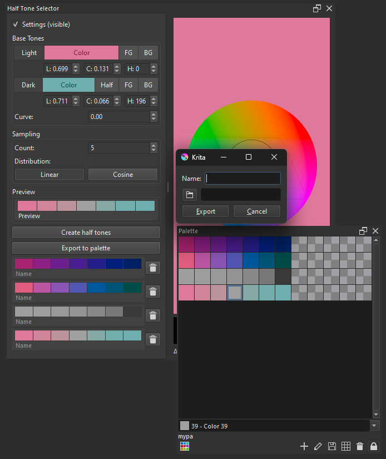386x459 pixels.
Task: Open the palette grid settings icon
Action: [345, 446]
